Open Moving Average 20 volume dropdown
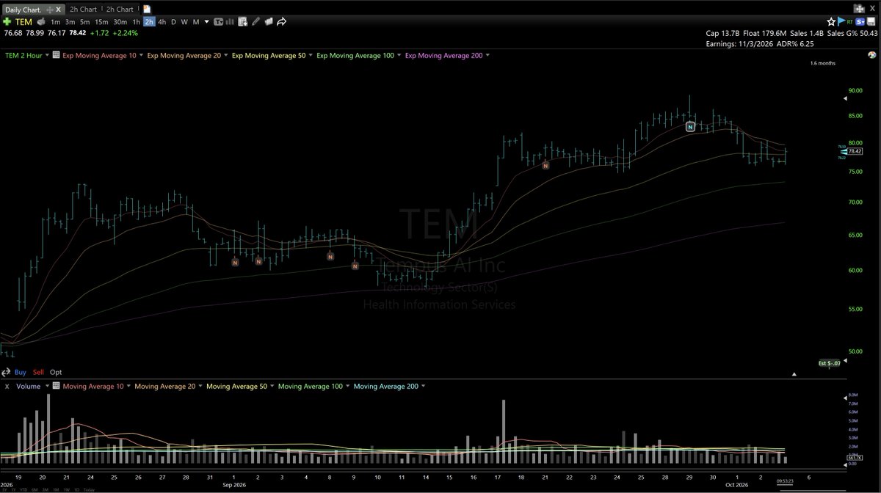This screenshot has height=493, width=881. pyautogui.click(x=201, y=386)
